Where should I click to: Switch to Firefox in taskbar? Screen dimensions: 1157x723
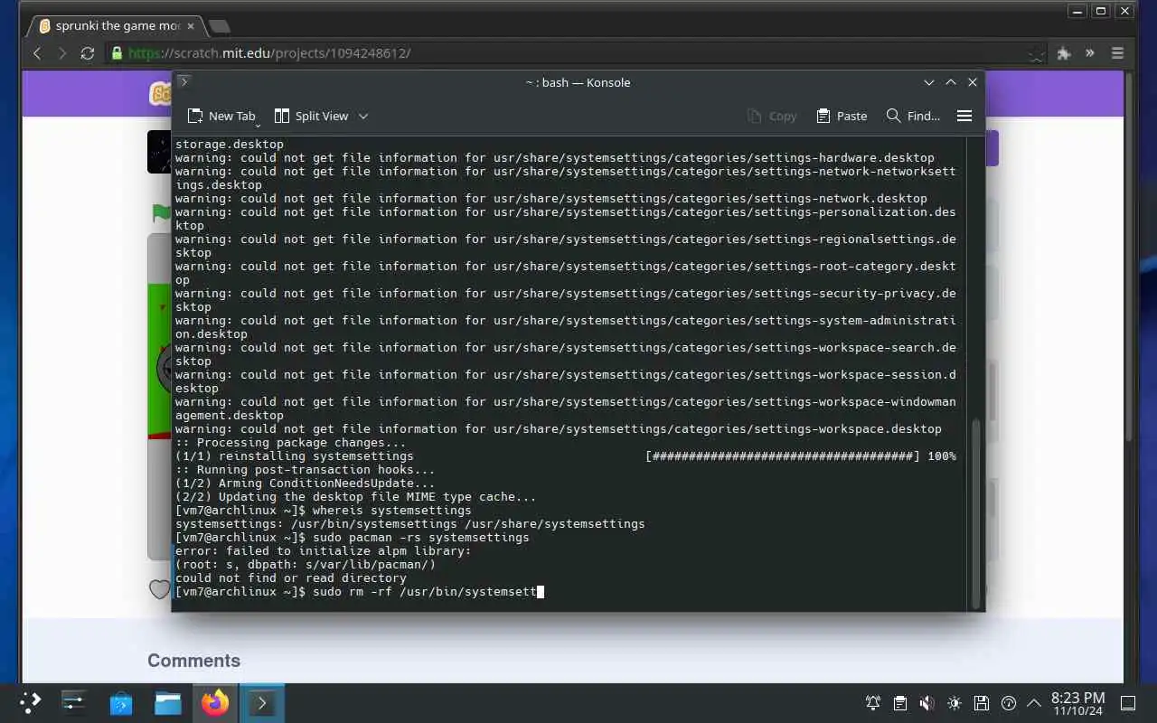pos(215,702)
